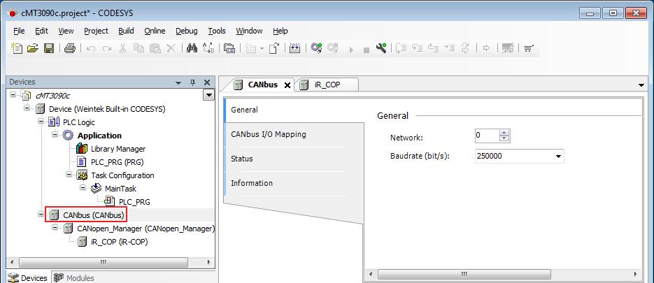Image resolution: width=654 pixels, height=283 pixels.
Task: Collapse the Device (Weintek Built-in CODESYS) node
Action: [x=27, y=108]
